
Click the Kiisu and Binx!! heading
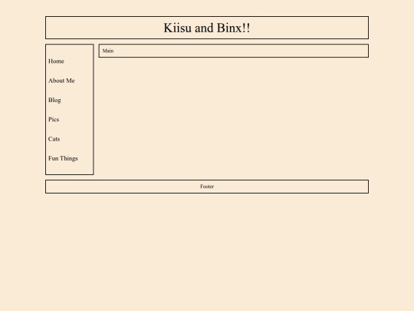(207, 28)
